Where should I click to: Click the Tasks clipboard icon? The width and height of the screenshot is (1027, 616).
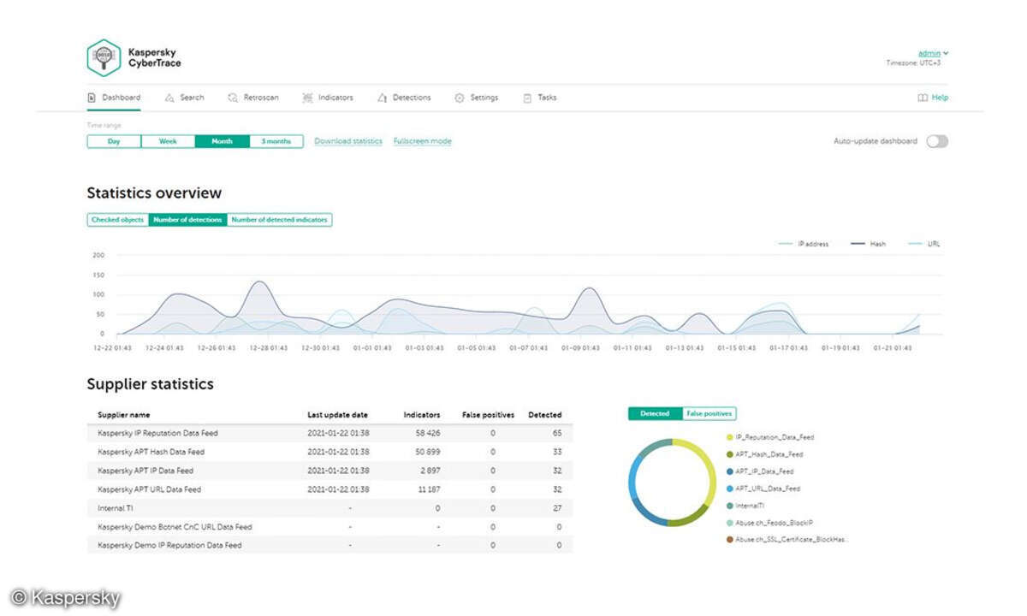(527, 98)
